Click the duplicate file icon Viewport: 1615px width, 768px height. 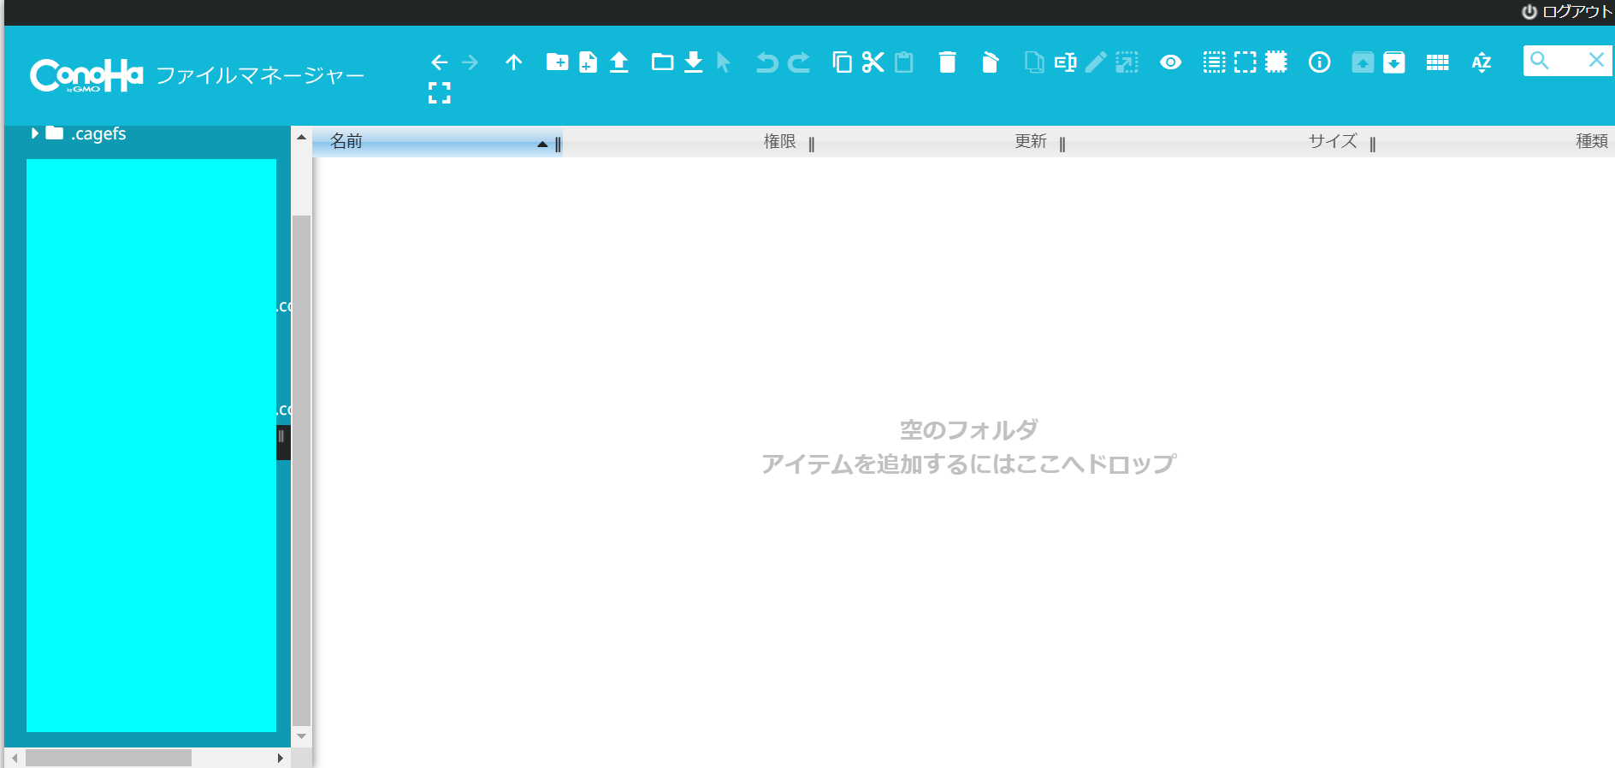1034,62
